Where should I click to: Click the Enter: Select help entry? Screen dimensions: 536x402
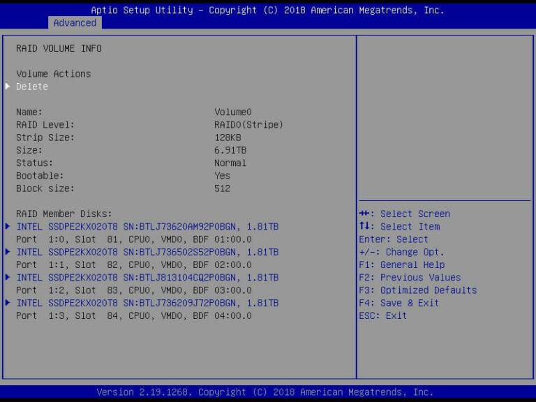click(x=394, y=239)
